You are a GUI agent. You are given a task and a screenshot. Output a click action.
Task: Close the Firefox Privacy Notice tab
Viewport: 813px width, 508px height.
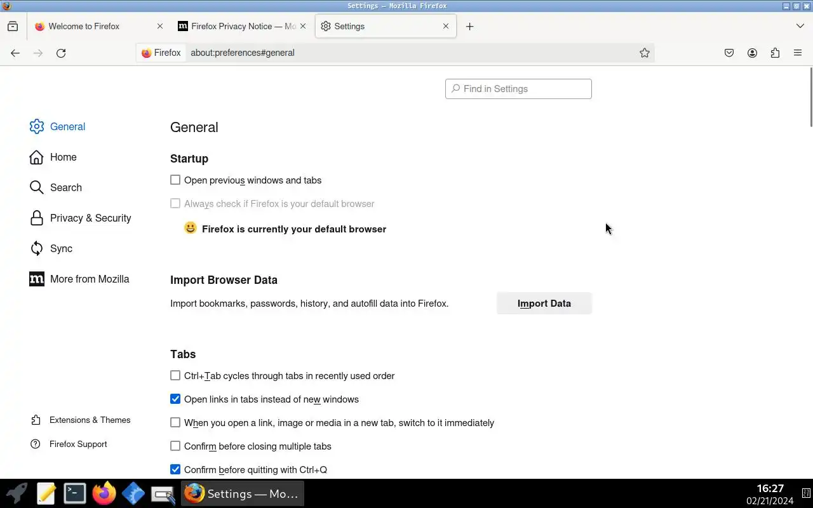pyautogui.click(x=303, y=26)
